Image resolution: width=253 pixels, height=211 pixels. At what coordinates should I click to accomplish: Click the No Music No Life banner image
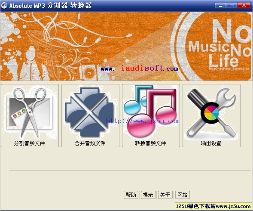(126, 46)
